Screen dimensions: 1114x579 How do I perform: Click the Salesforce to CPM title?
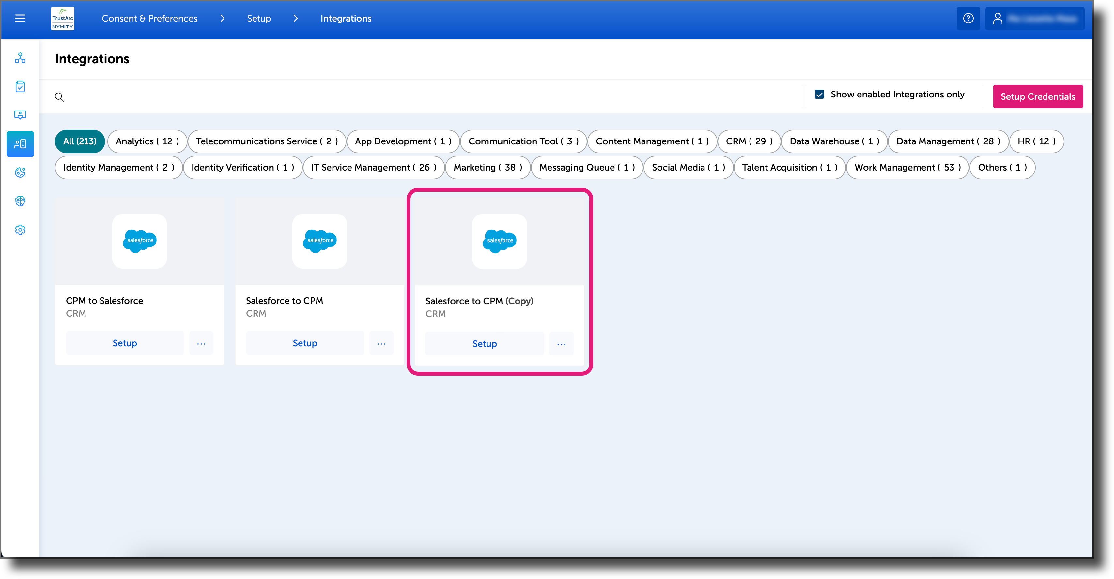(284, 301)
